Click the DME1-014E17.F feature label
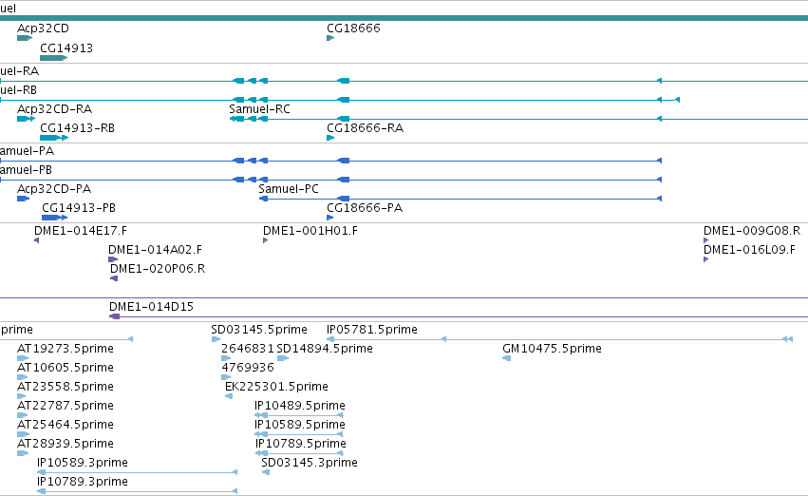Image resolution: width=808 pixels, height=496 pixels. click(x=81, y=231)
